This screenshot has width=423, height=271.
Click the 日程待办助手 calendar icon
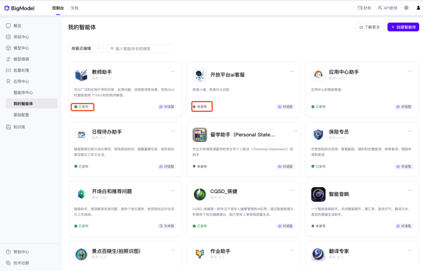pyautogui.click(x=81, y=134)
